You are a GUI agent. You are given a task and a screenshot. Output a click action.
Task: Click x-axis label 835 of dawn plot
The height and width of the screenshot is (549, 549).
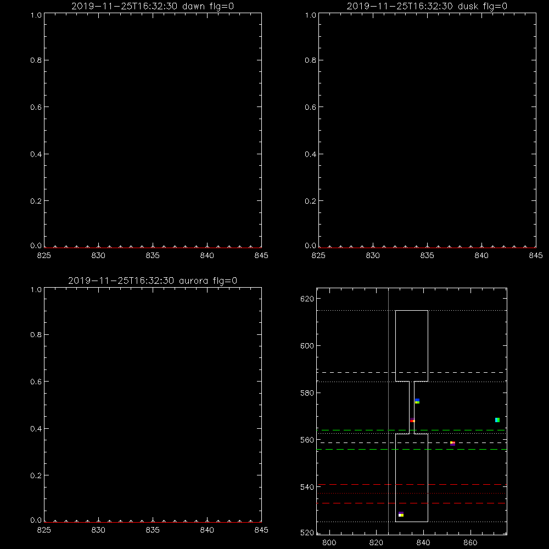153,256
